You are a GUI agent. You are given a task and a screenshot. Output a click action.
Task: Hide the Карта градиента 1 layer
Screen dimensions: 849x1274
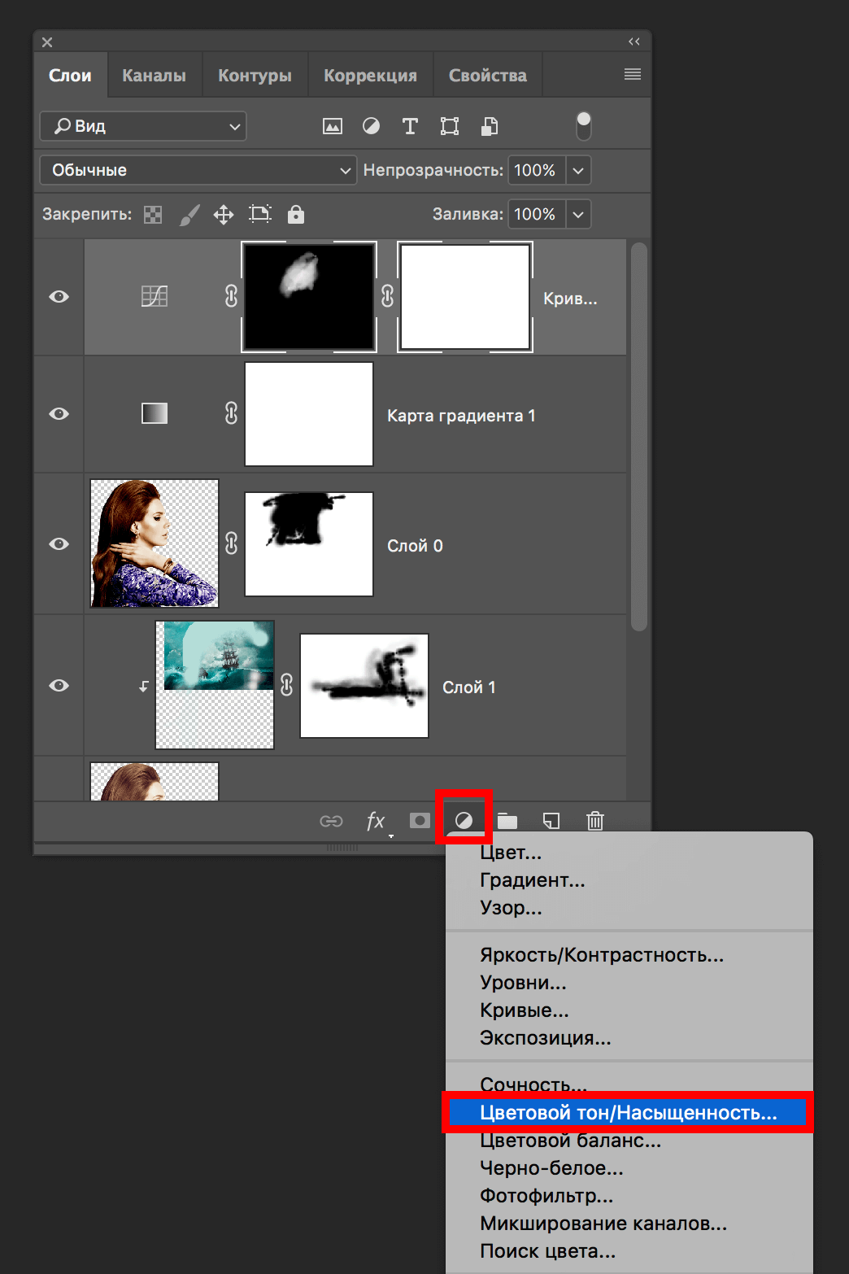(59, 414)
